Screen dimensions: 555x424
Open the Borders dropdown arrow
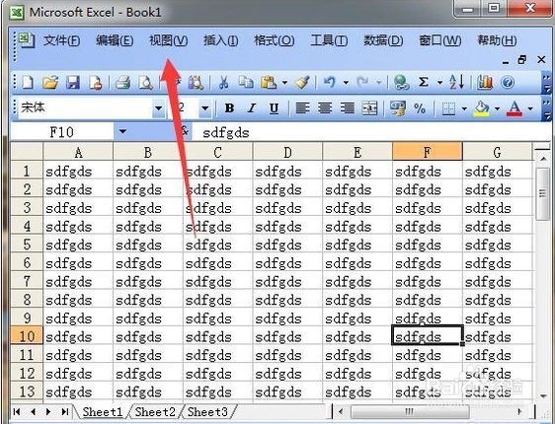point(464,108)
